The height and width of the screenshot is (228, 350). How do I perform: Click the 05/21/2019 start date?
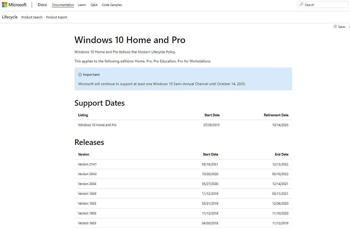(210, 203)
